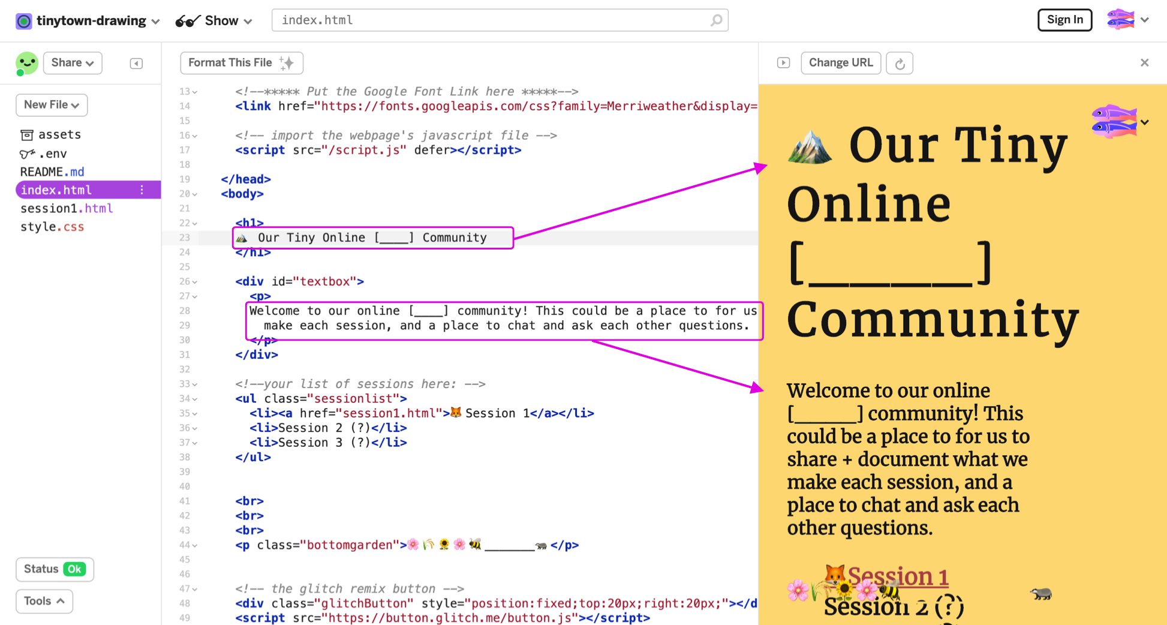
Task: Focus the index.html file search field
Action: point(500,20)
